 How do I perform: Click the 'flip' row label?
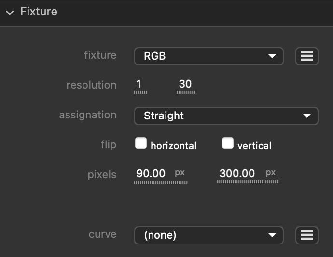point(109,145)
